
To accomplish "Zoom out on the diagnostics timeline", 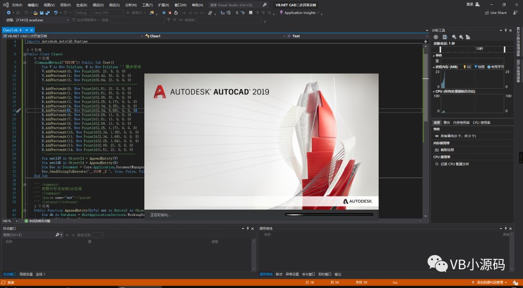I will pyautogui.click(x=461, y=37).
